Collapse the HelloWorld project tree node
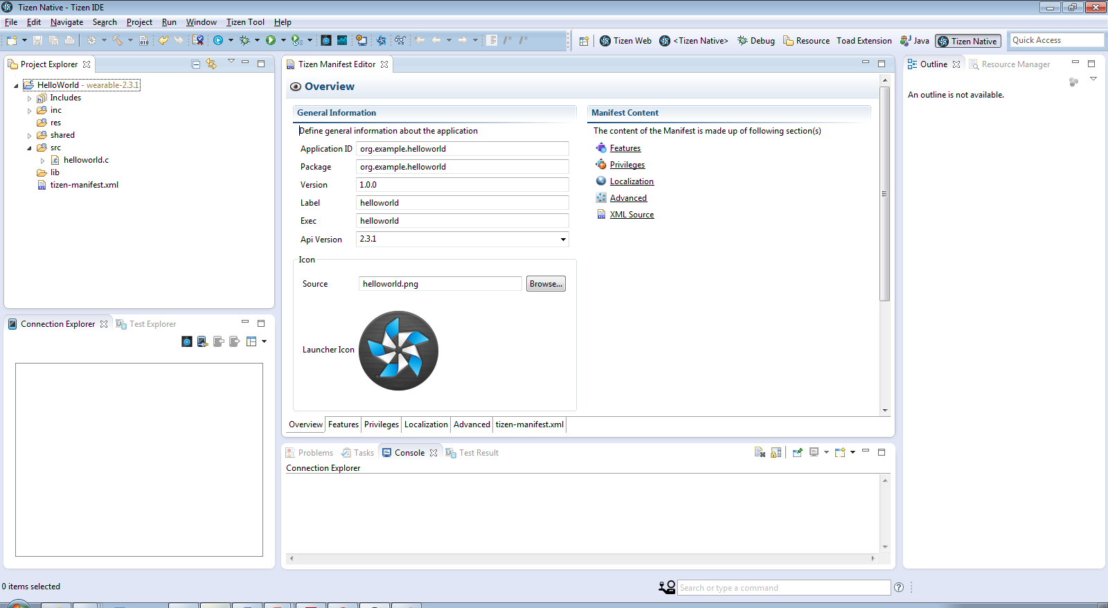Screen dimensions: 1108x608 (x=16, y=86)
